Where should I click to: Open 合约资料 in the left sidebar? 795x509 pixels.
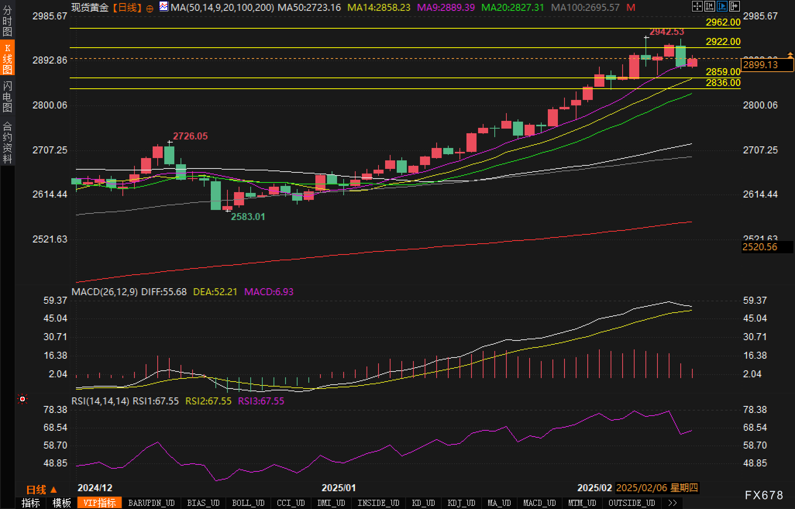pos(7,142)
